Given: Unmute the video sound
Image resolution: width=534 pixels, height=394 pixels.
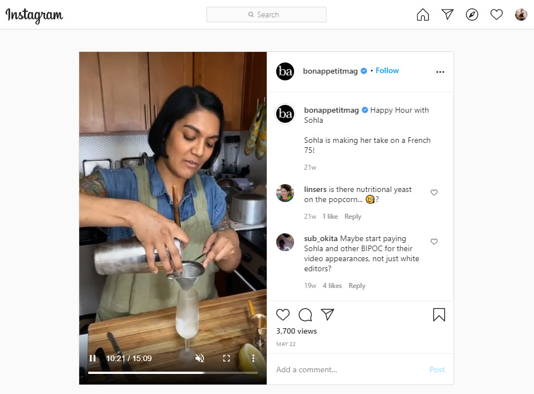Looking at the screenshot, I should click(x=200, y=358).
